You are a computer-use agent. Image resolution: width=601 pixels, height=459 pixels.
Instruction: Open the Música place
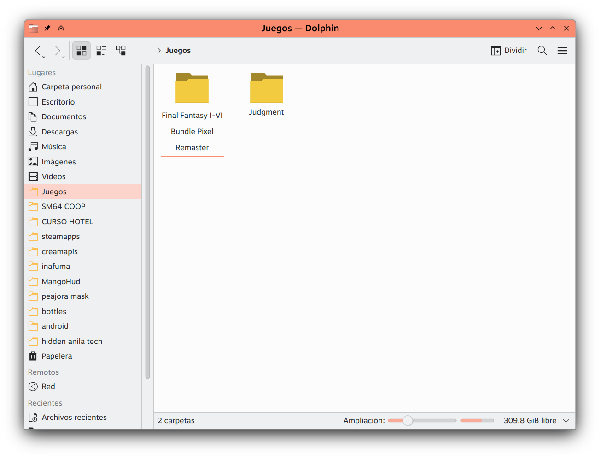(x=83, y=147)
